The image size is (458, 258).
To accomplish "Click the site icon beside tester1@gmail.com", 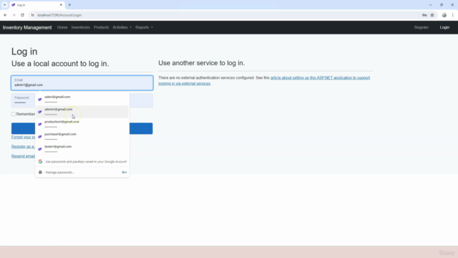I will tap(40, 149).
